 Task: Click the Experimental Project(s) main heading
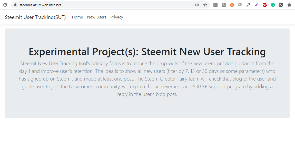pos(147,52)
